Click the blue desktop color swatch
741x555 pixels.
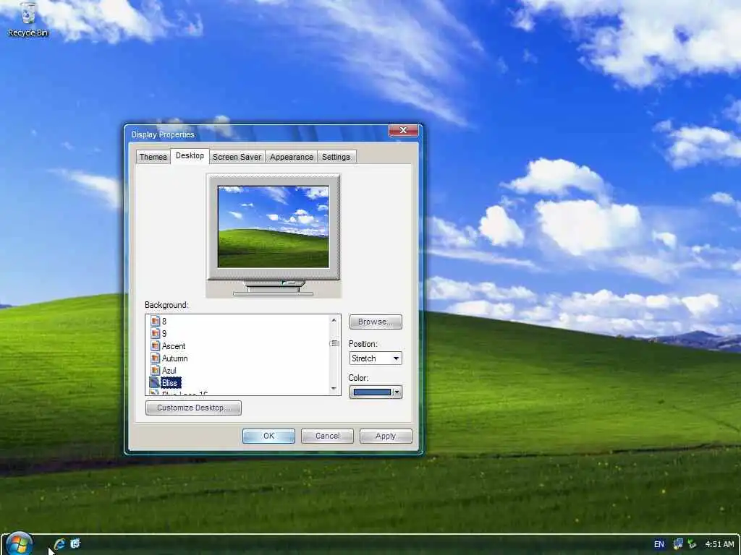coord(373,392)
